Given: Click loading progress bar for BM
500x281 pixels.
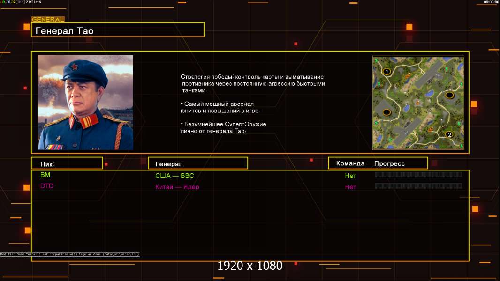Looking at the screenshot, I should [x=418, y=174].
